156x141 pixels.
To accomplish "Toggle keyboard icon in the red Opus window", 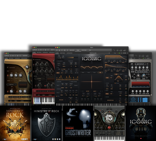I will (45, 50).
